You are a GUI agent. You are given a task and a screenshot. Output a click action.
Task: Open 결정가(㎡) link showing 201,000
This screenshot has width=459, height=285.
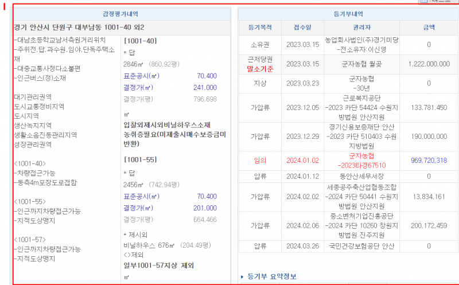pos(138,208)
